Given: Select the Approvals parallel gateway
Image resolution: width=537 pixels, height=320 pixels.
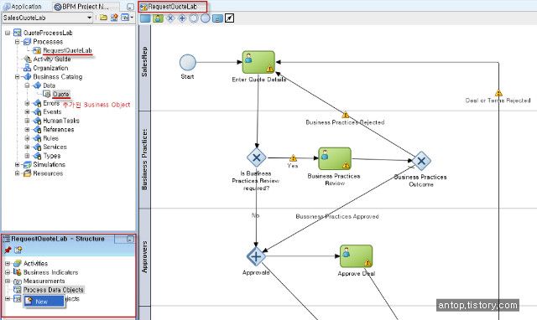Looking at the screenshot, I should (256, 256).
